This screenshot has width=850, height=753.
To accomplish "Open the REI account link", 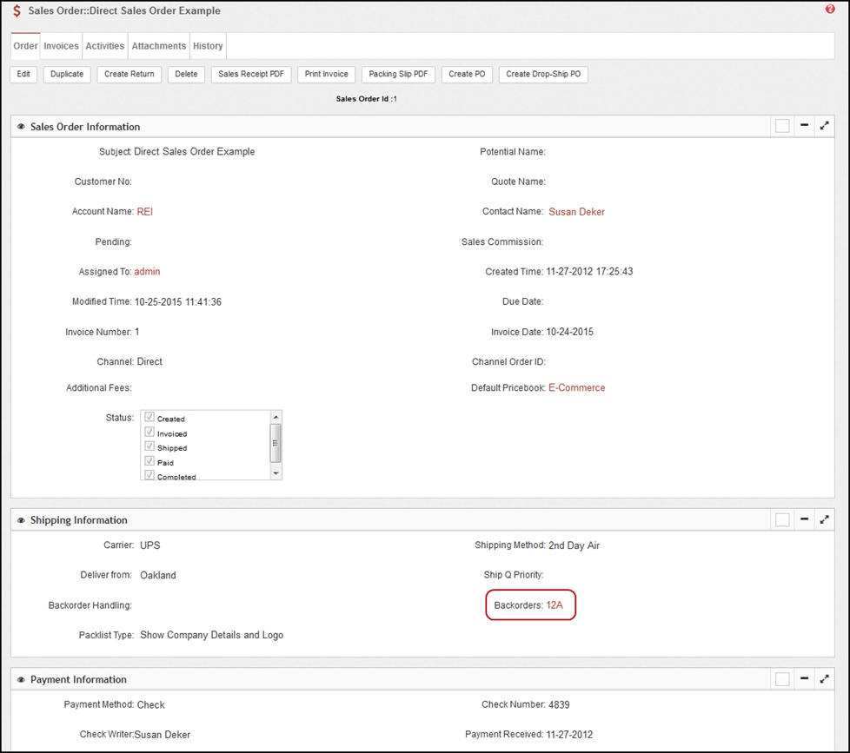I will (x=145, y=212).
